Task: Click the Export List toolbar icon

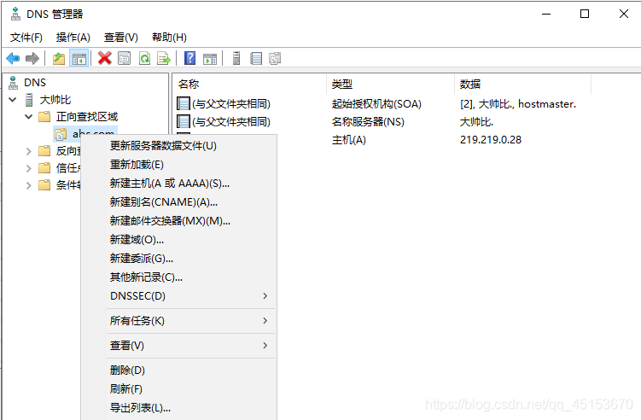Action: 164,58
